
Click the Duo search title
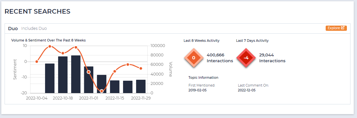coord(13,29)
